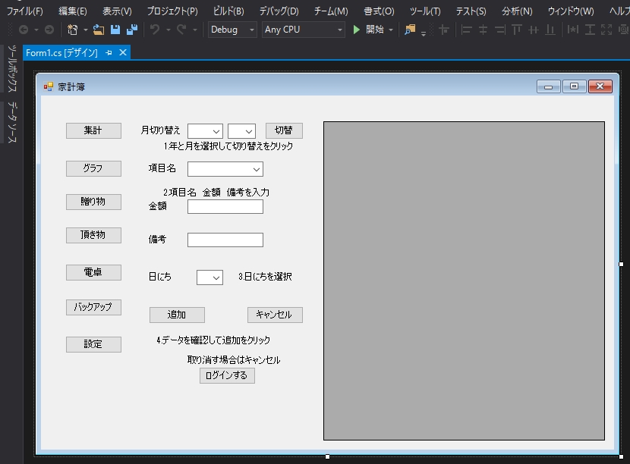630x464 pixels.
Task: Open the デバッグ(D) menu
Action: 279,11
